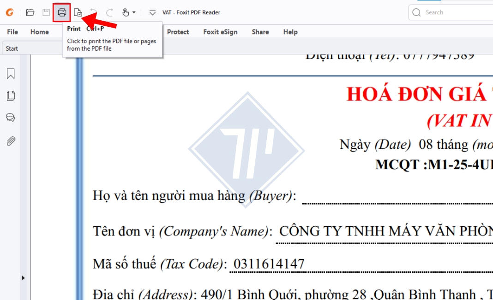Expand the navigation panel with the arrow
This screenshot has height=300, width=493.
click(23, 278)
